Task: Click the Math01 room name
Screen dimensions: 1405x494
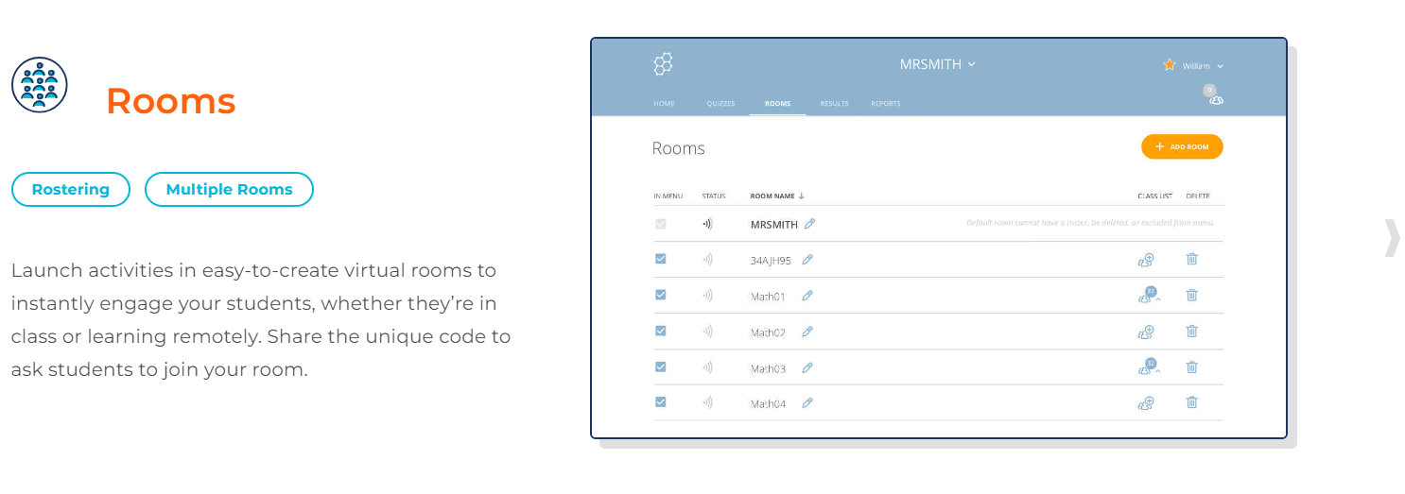Action: pos(768,296)
